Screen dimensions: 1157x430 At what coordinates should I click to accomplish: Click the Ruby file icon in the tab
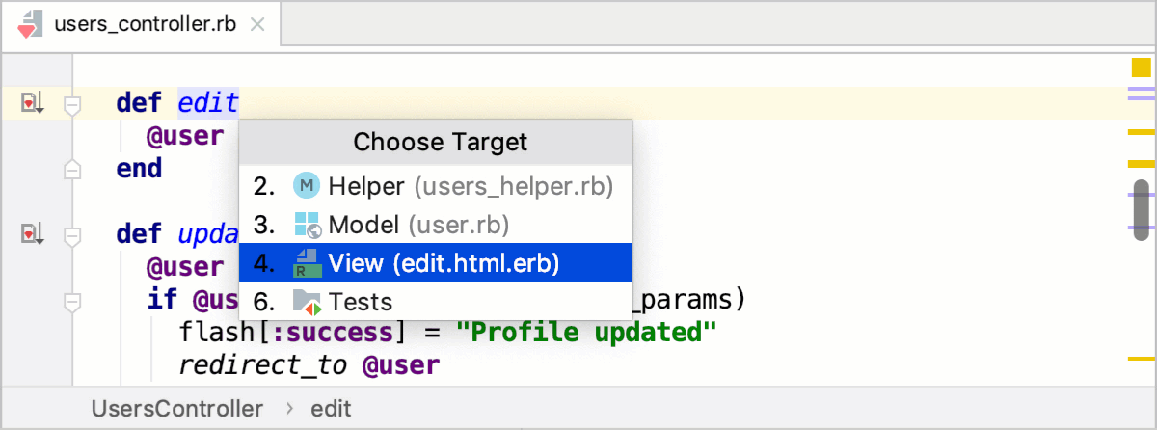[31, 25]
